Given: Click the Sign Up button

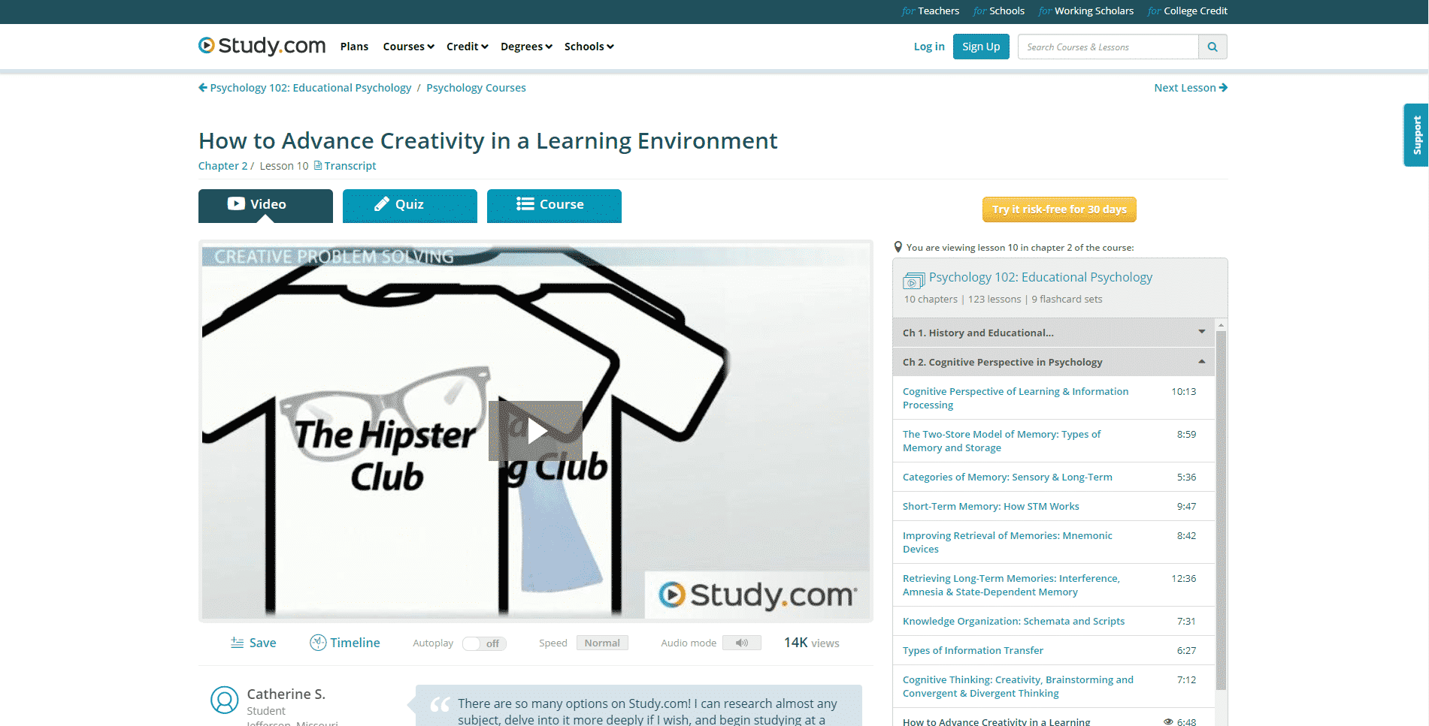Looking at the screenshot, I should point(981,47).
